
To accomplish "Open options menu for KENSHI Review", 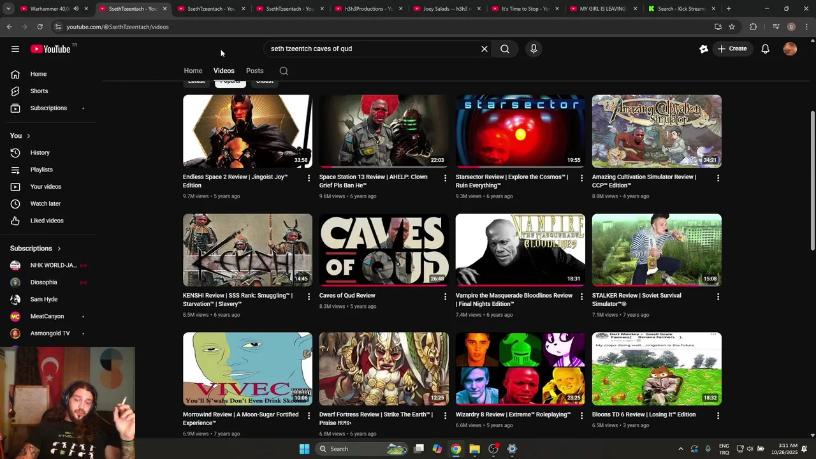I will [x=309, y=296].
